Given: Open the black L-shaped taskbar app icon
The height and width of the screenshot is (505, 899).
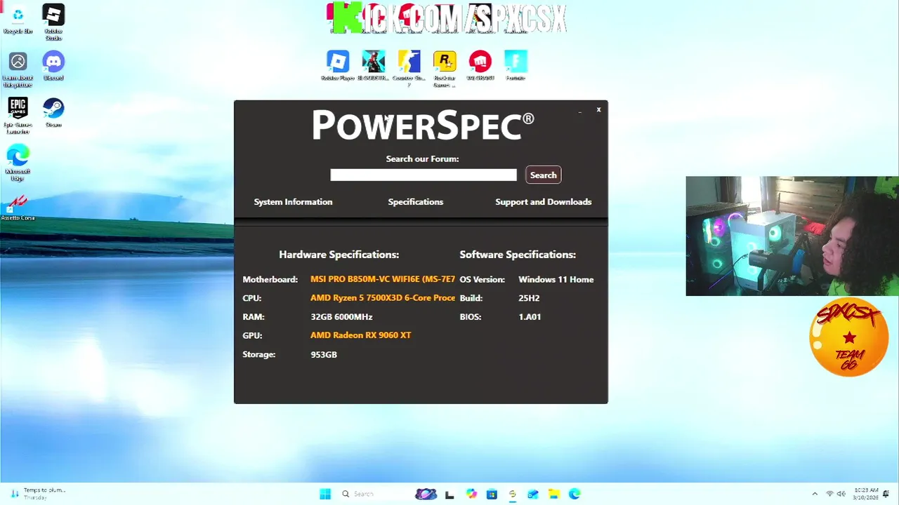Looking at the screenshot, I should click(x=449, y=494).
